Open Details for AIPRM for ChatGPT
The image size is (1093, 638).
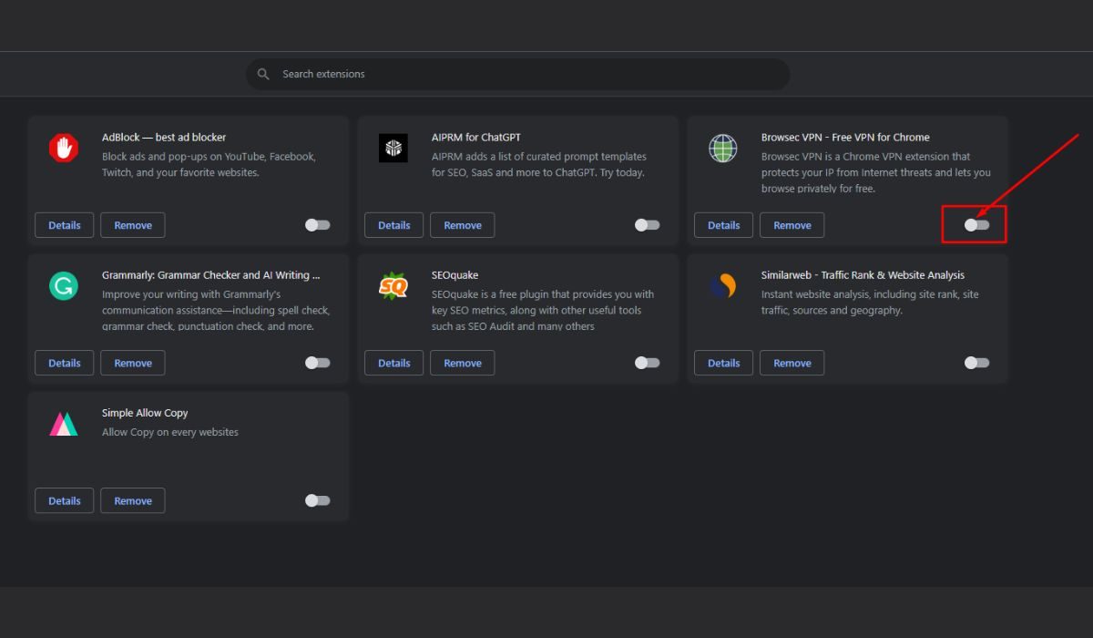pos(394,225)
